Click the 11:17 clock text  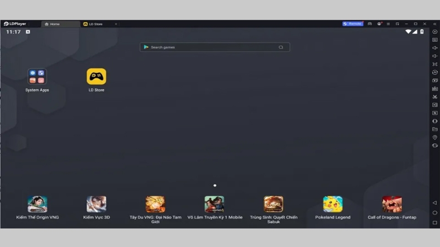(x=13, y=32)
